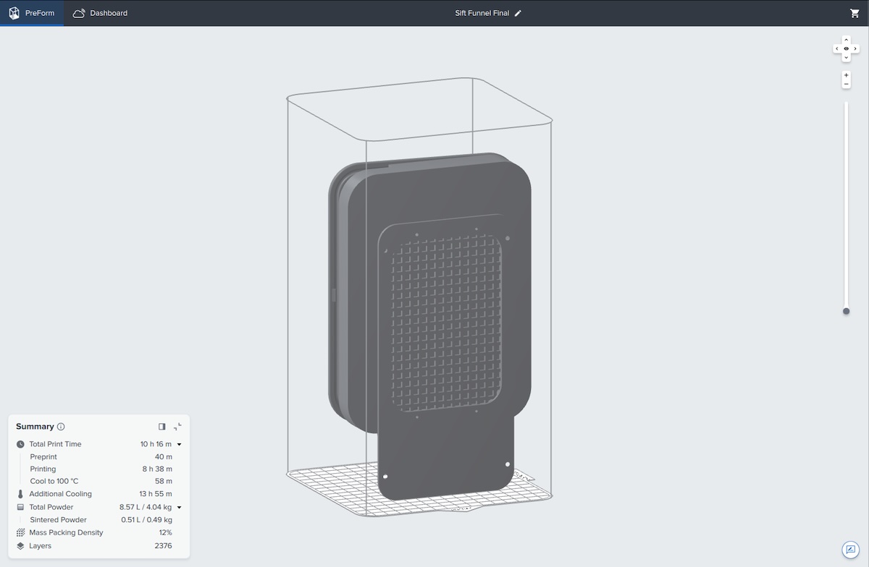Click the rotate-up arrow on the view pad
Screen dimensions: 869x567
tap(846, 39)
